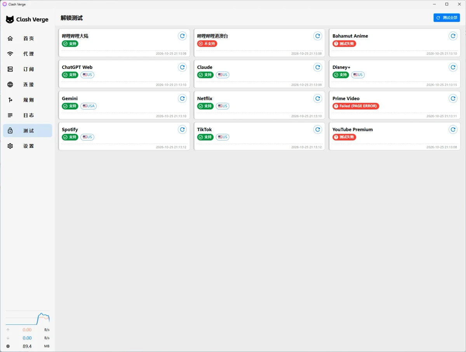The height and width of the screenshot is (352, 466).
Task: Retest Gemini using its refresh icon
Action: pyautogui.click(x=182, y=99)
